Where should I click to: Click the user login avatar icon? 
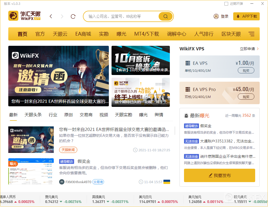(216, 16)
